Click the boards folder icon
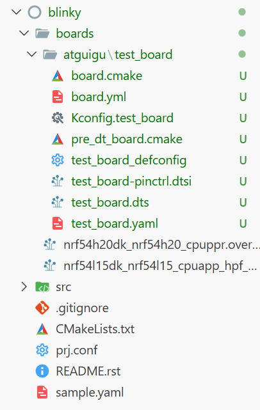Screen dimensions: 260x410 [42, 33]
